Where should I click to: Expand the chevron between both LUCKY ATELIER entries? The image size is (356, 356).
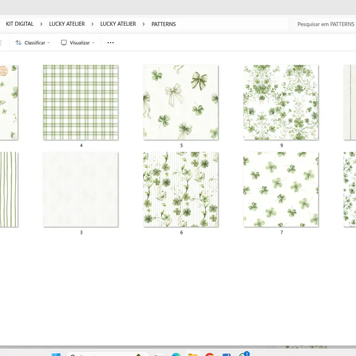click(92, 24)
